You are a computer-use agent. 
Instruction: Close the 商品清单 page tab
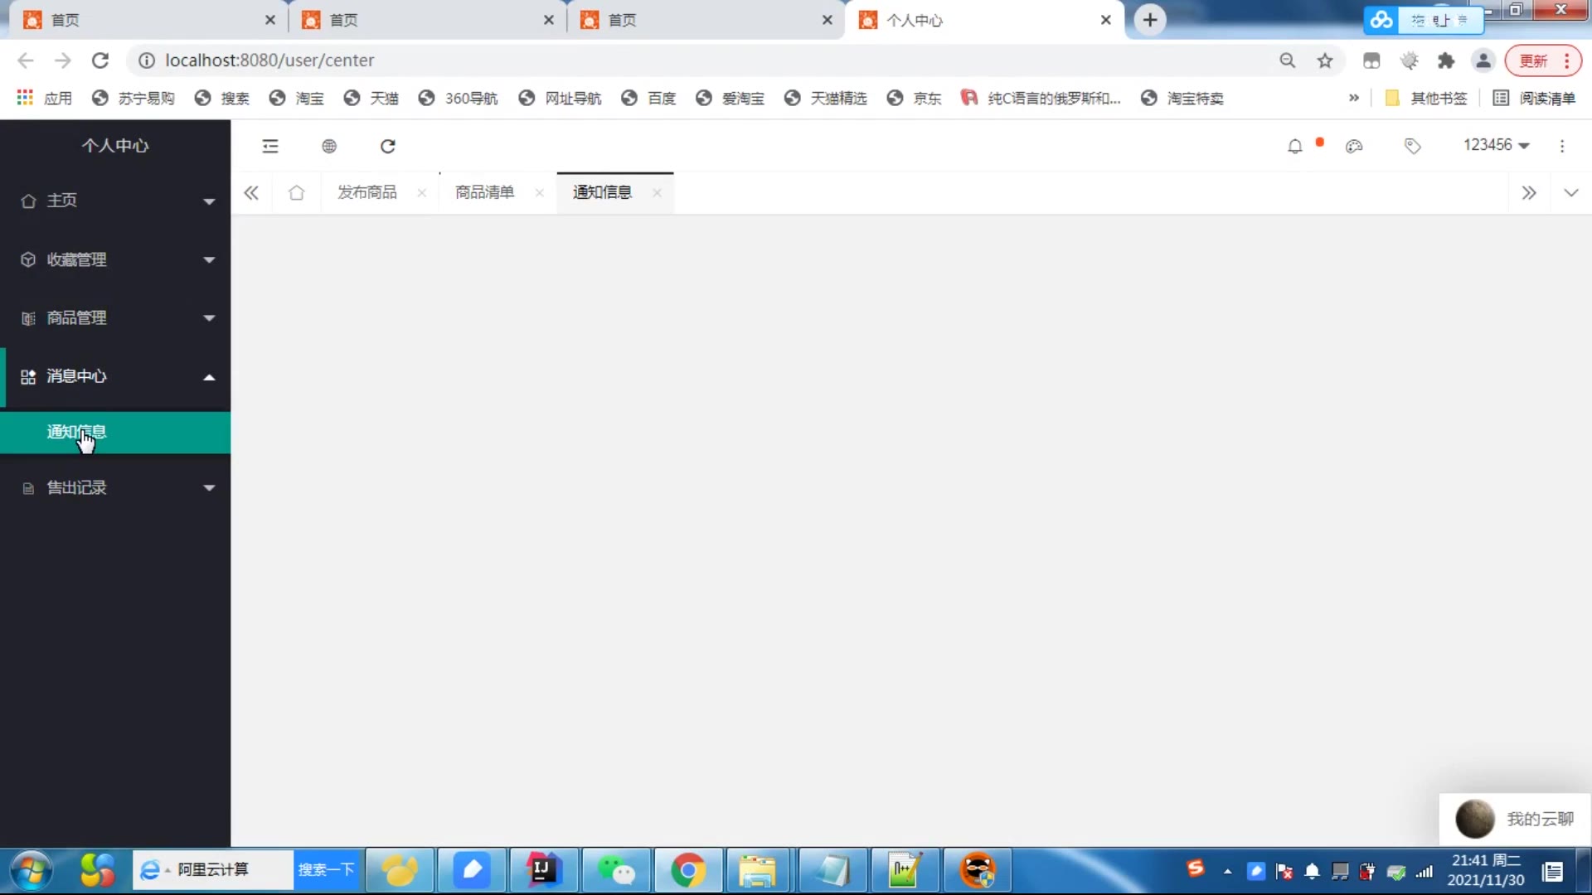click(539, 192)
